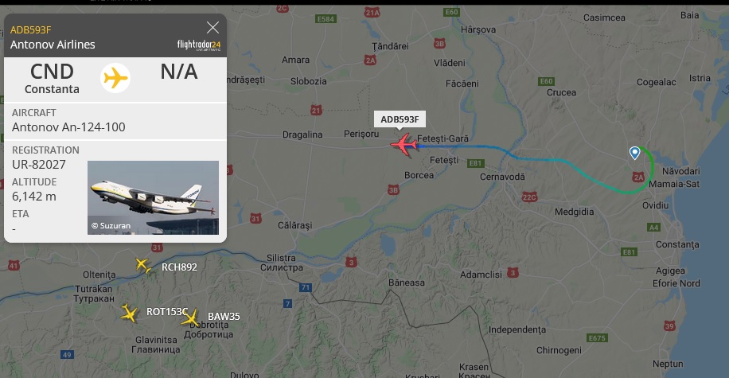Viewport: 729px width, 378px height.
Task: Select the ROT153C yellow aircraft icon
Action: click(129, 313)
